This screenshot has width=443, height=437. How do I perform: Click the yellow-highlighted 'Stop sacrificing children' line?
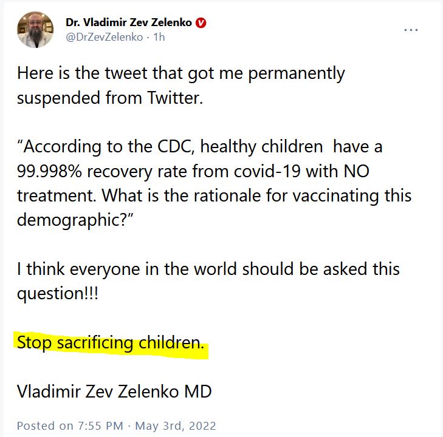point(111,343)
